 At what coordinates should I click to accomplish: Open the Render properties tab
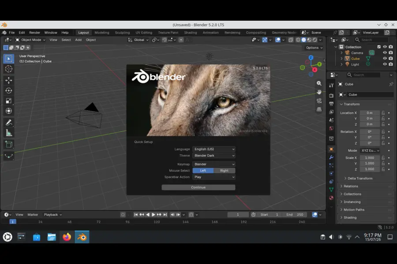pos(331,95)
